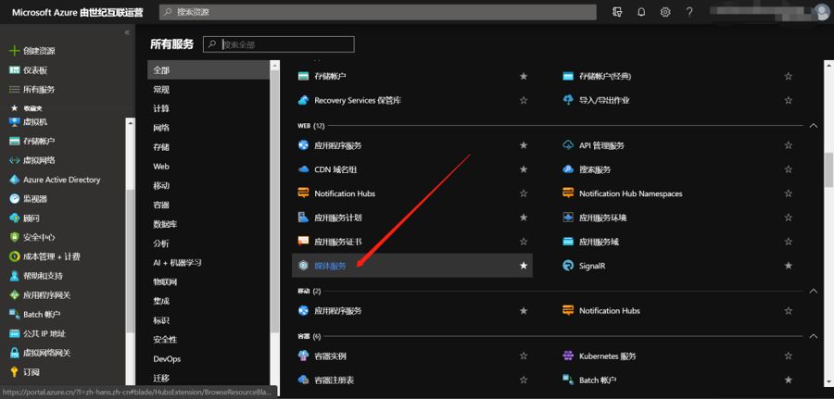Open 导入/导出作业 link
834x399 pixels.
coord(604,100)
